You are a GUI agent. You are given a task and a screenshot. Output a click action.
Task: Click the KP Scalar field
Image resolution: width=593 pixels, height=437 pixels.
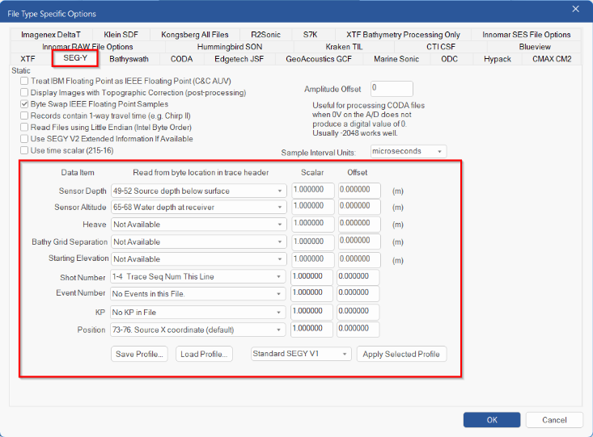point(311,312)
